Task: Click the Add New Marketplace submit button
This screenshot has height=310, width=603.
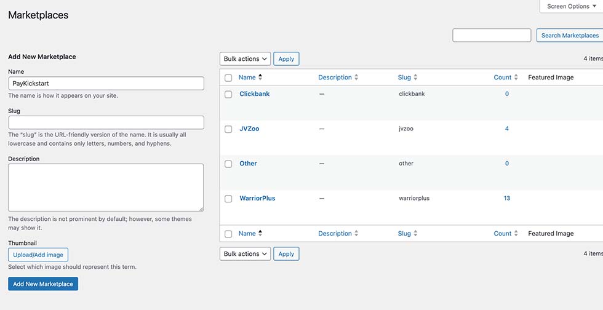Action: 43,284
